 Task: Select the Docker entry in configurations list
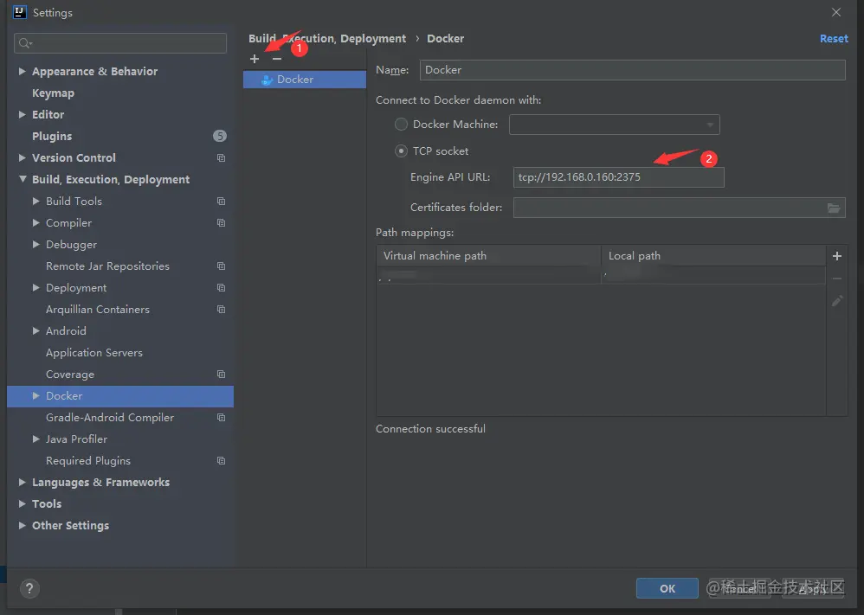(305, 80)
